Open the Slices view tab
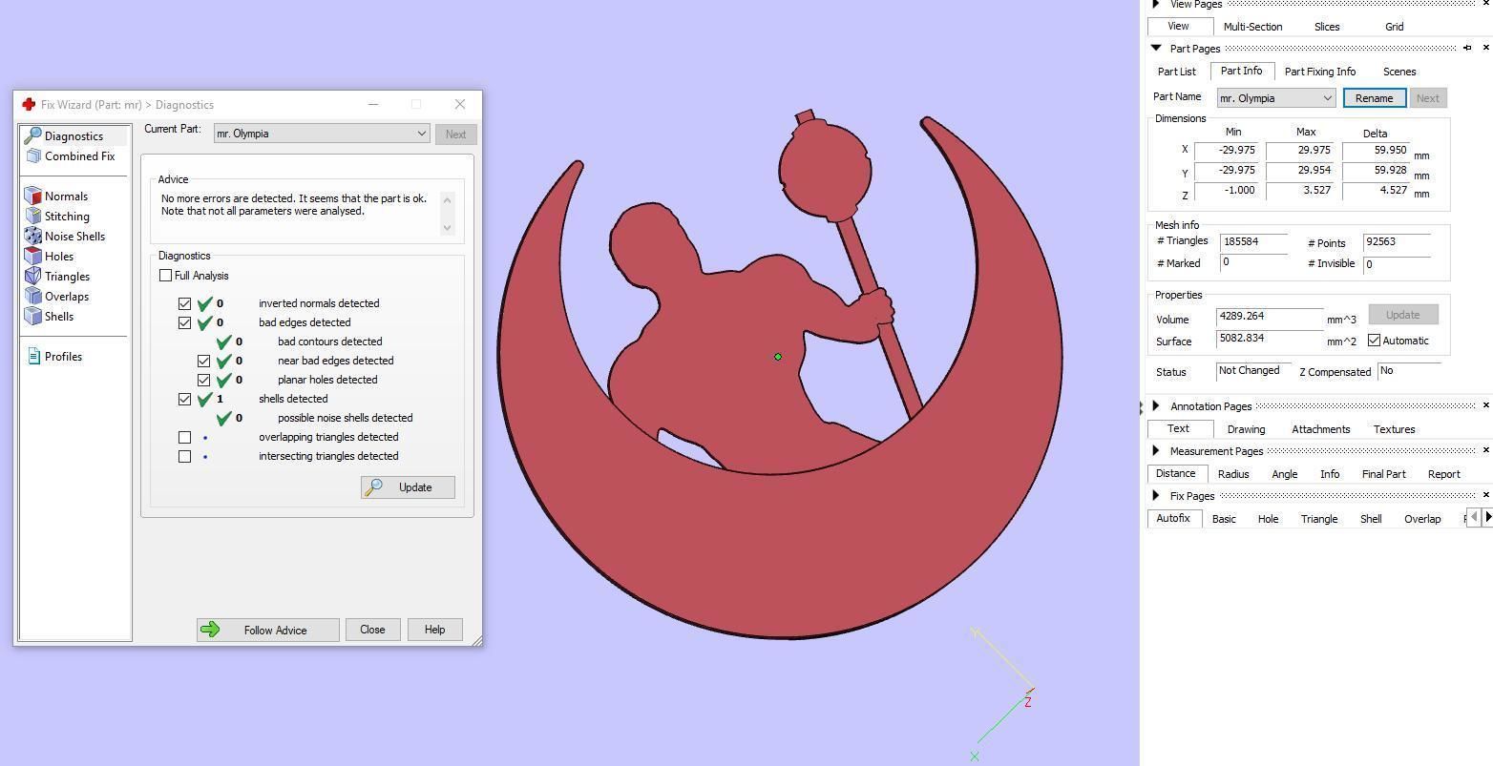 (1327, 27)
